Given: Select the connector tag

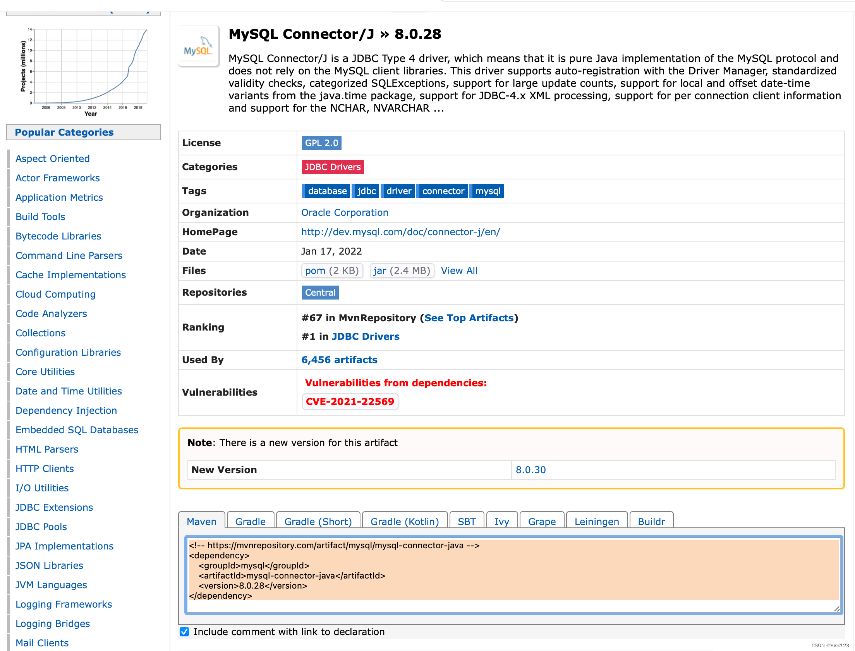Looking at the screenshot, I should (442, 191).
